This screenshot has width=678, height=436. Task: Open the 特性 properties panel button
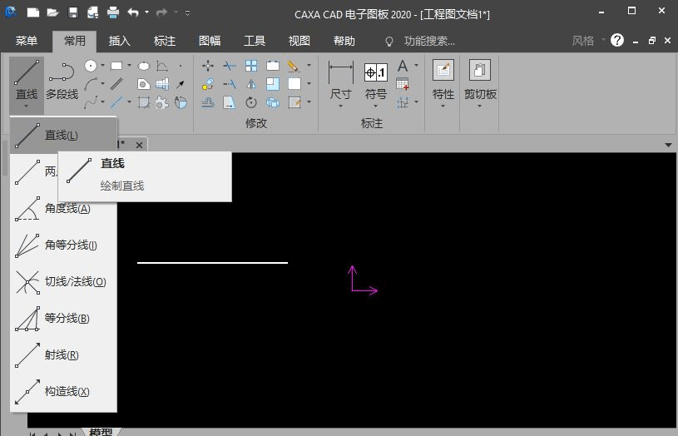[443, 82]
